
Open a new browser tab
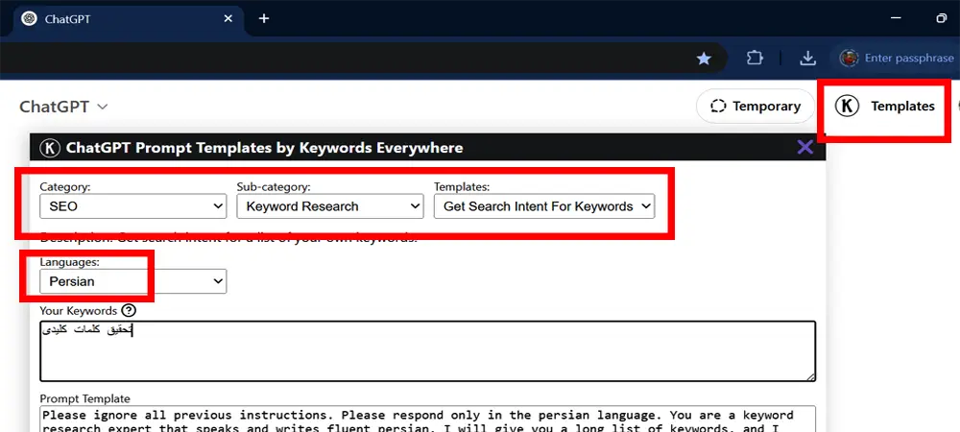(x=264, y=19)
